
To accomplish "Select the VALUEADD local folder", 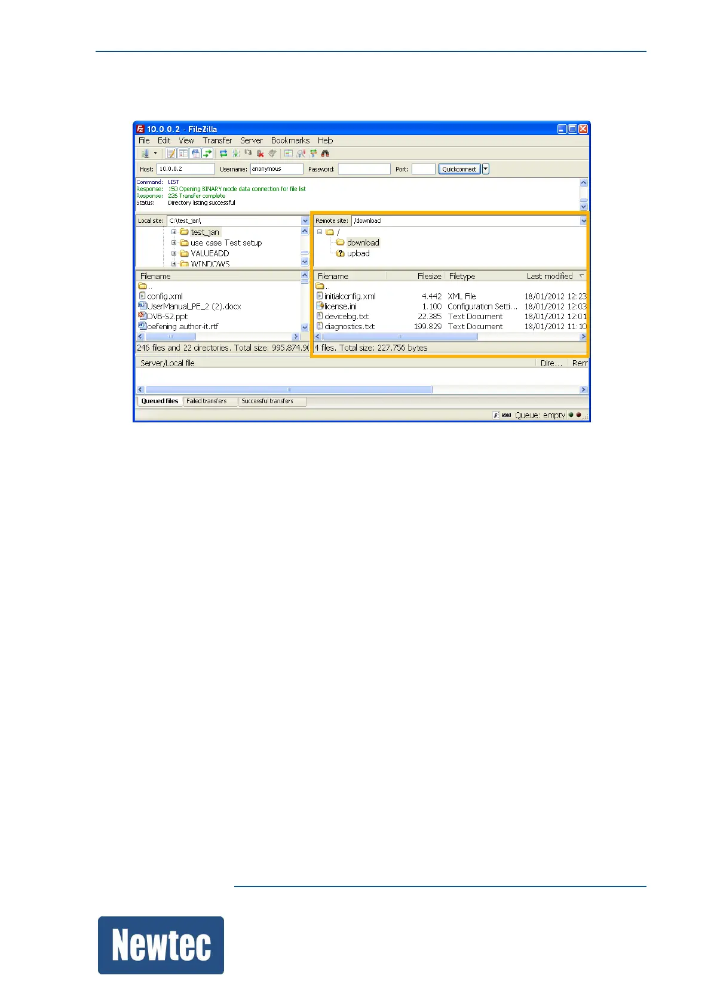I will click(x=210, y=253).
